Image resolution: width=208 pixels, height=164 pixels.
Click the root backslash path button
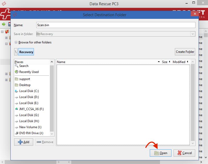[x=16, y=52]
